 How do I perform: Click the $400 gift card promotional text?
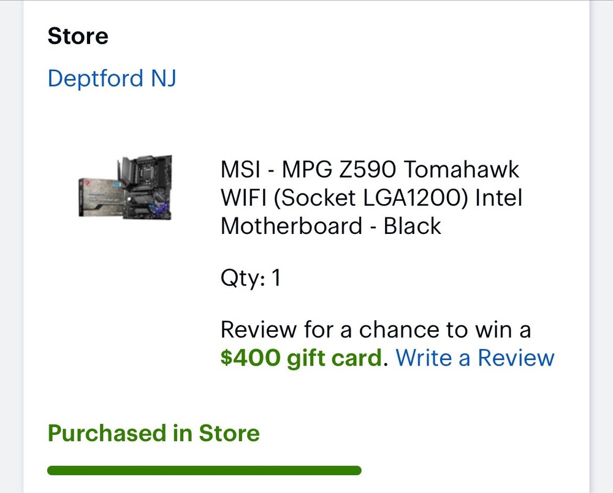coord(300,358)
